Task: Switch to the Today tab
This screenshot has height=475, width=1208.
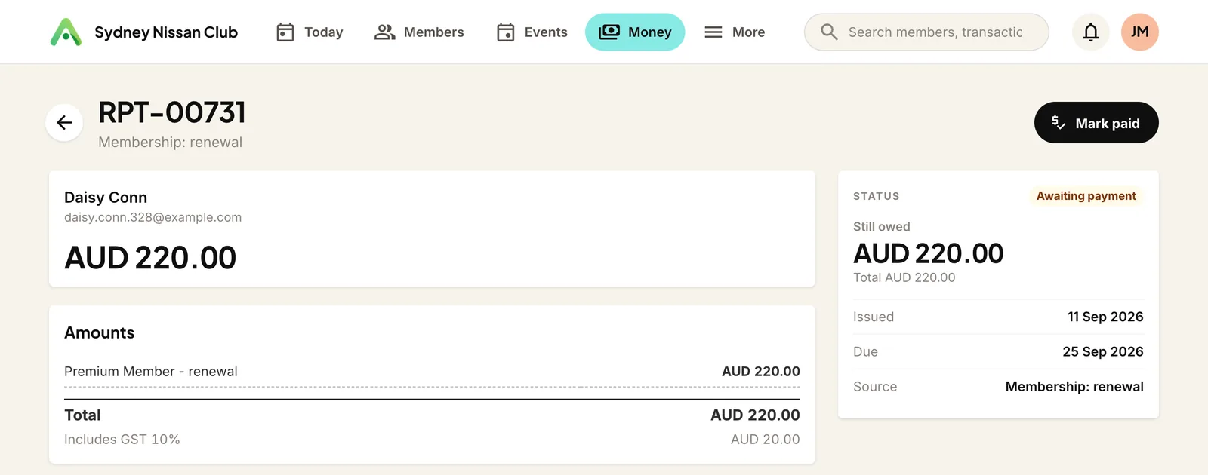Action: point(309,32)
